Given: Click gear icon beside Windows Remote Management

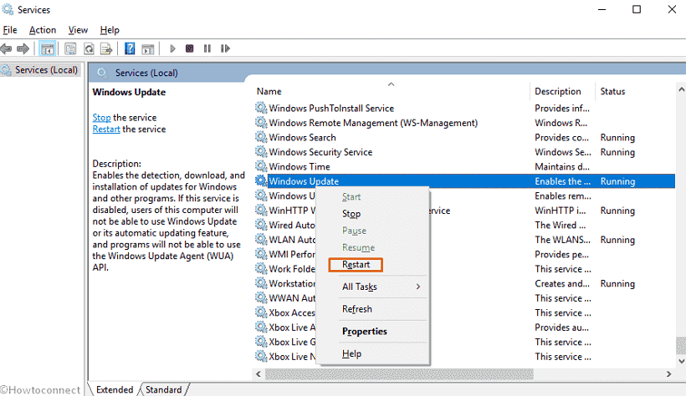Looking at the screenshot, I should 261,122.
